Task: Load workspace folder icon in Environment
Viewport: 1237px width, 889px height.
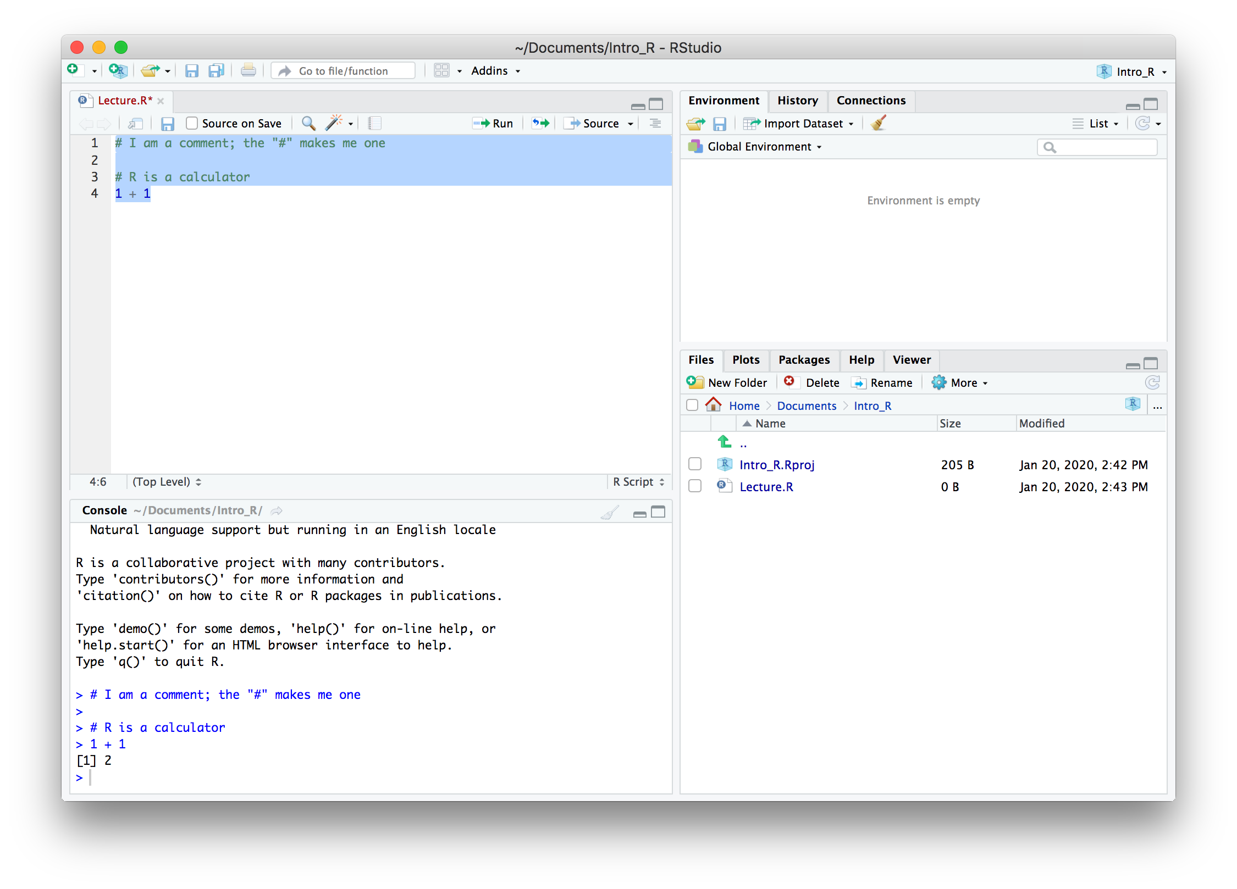Action: tap(696, 124)
